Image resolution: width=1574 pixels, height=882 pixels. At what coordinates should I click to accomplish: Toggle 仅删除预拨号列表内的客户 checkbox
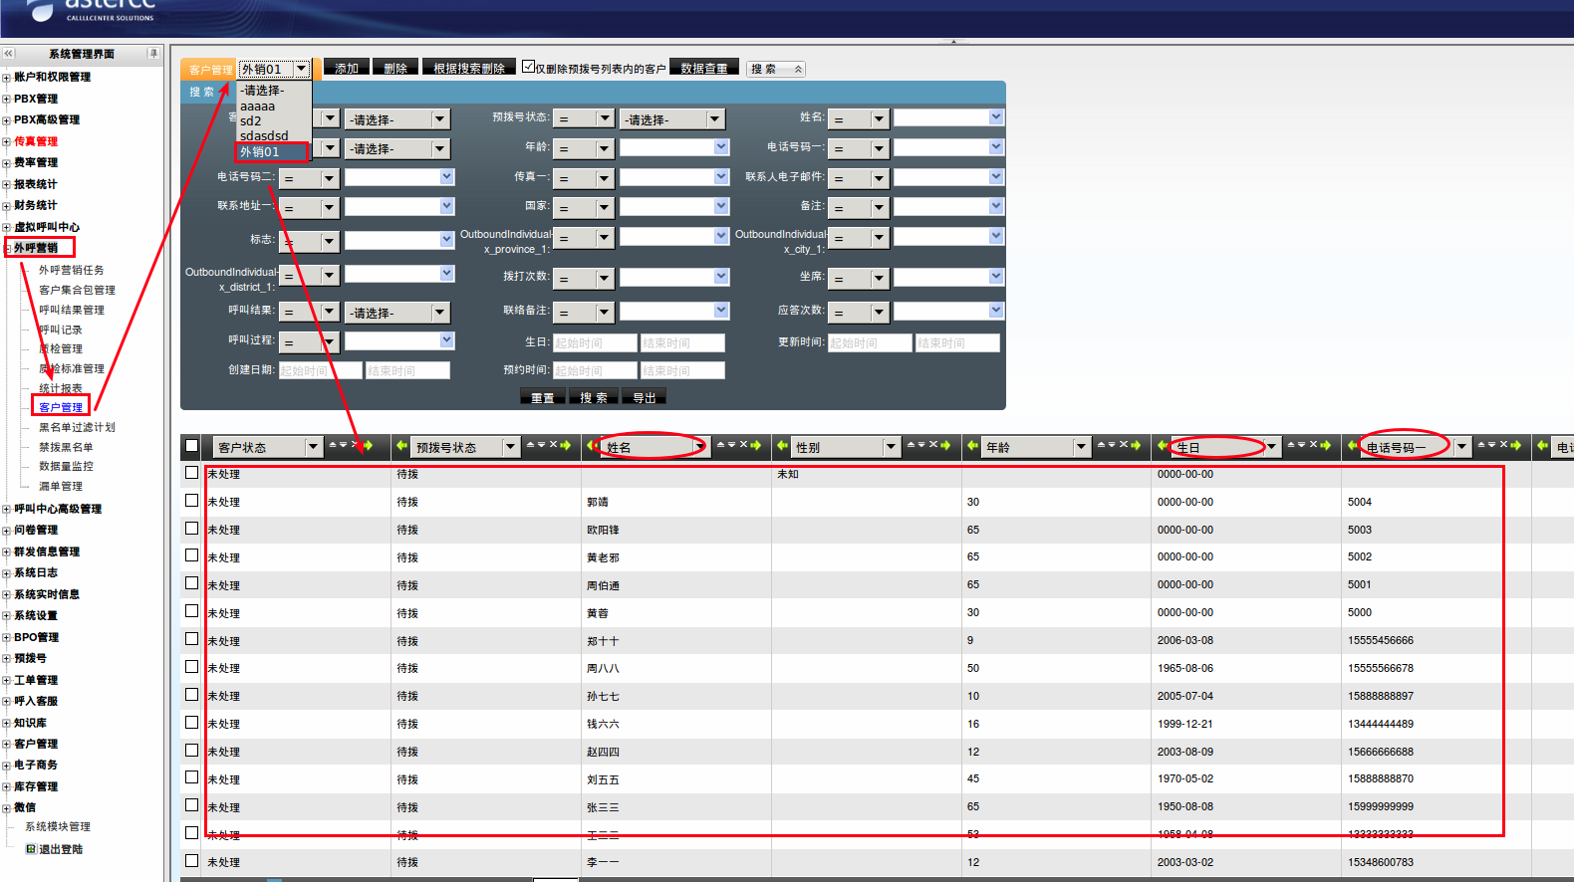528,67
